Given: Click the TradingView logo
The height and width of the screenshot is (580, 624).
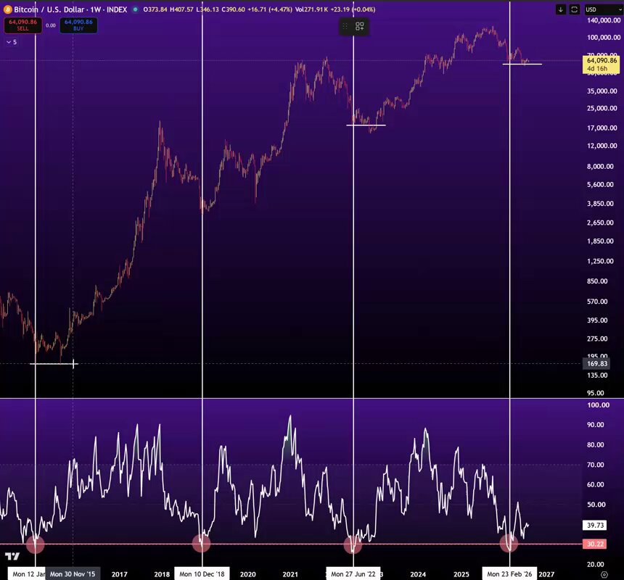Looking at the screenshot, I should 12,556.
